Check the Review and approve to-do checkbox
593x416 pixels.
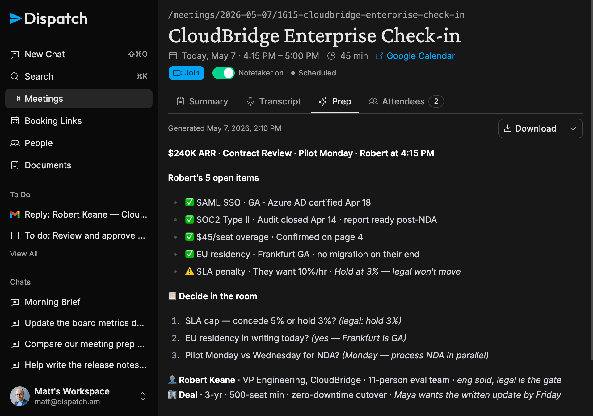tap(15, 235)
